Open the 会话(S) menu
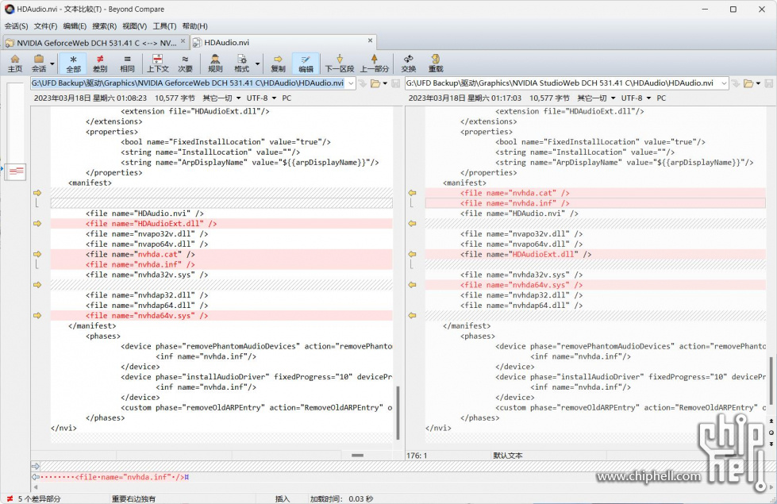Viewport: 777px width, 504px height. click(x=17, y=26)
